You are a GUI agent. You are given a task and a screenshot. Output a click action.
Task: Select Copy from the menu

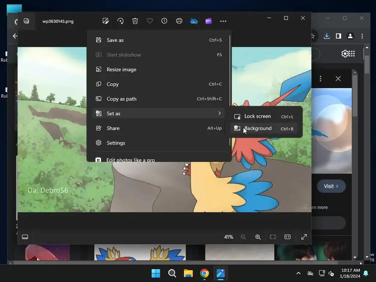[x=158, y=84]
